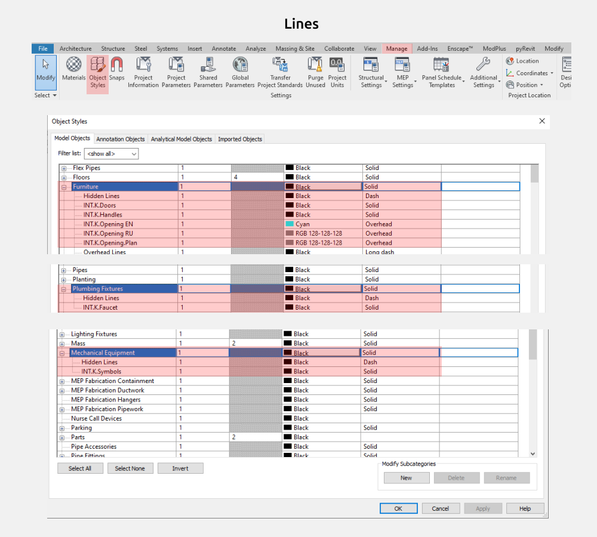This screenshot has height=537, width=597.
Task: Click New under Modify Subcategories
Action: pyautogui.click(x=406, y=478)
